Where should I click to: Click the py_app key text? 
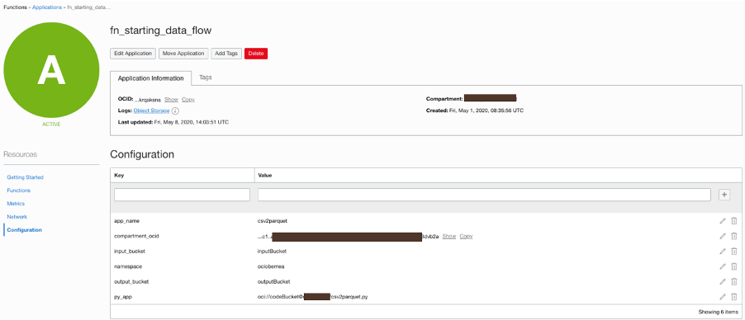tap(123, 297)
